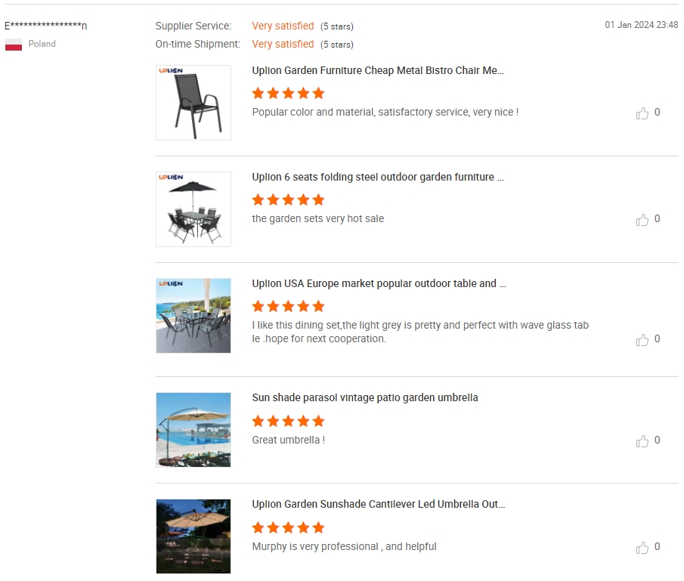Screen dimensions: 684x581
Task: Like the metal bistro chair review
Action: [x=642, y=113]
